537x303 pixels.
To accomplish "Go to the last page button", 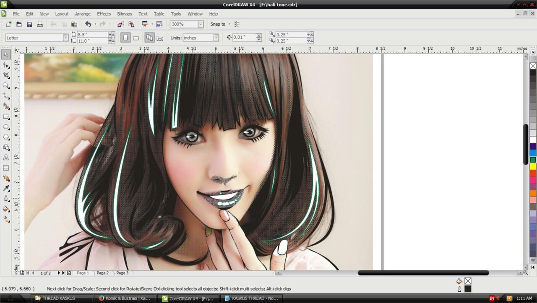I will click(x=64, y=273).
